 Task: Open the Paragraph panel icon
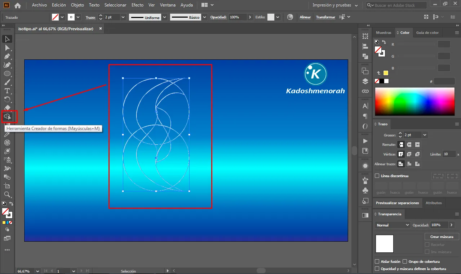[365, 116]
